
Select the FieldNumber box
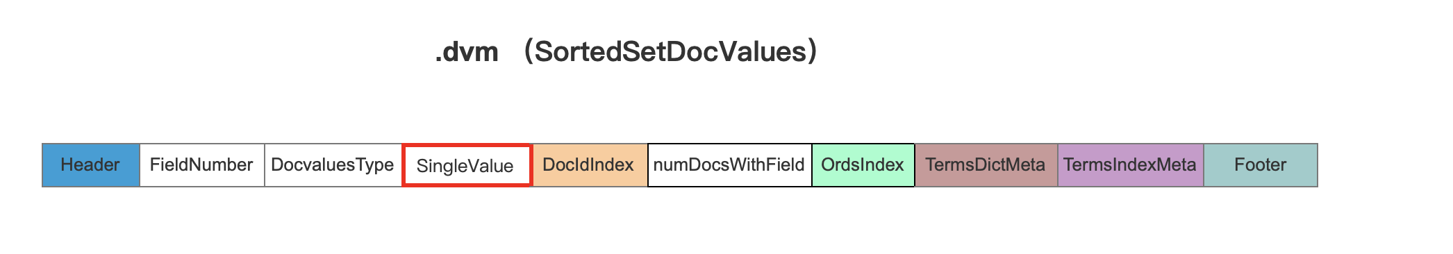[202, 165]
